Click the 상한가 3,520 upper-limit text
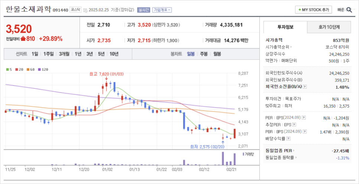359x184 pixels. point(166,25)
